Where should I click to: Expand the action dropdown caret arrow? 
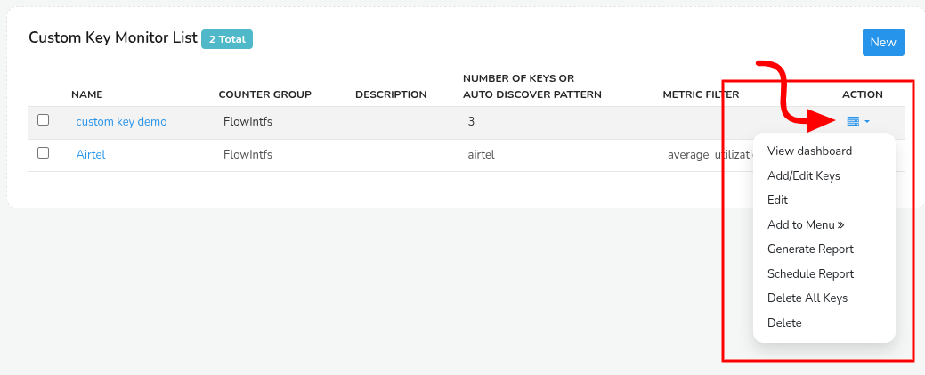point(866,122)
